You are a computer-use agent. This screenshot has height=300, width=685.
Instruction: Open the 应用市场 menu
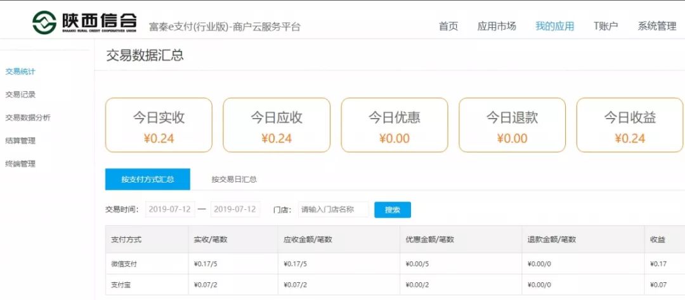[496, 26]
